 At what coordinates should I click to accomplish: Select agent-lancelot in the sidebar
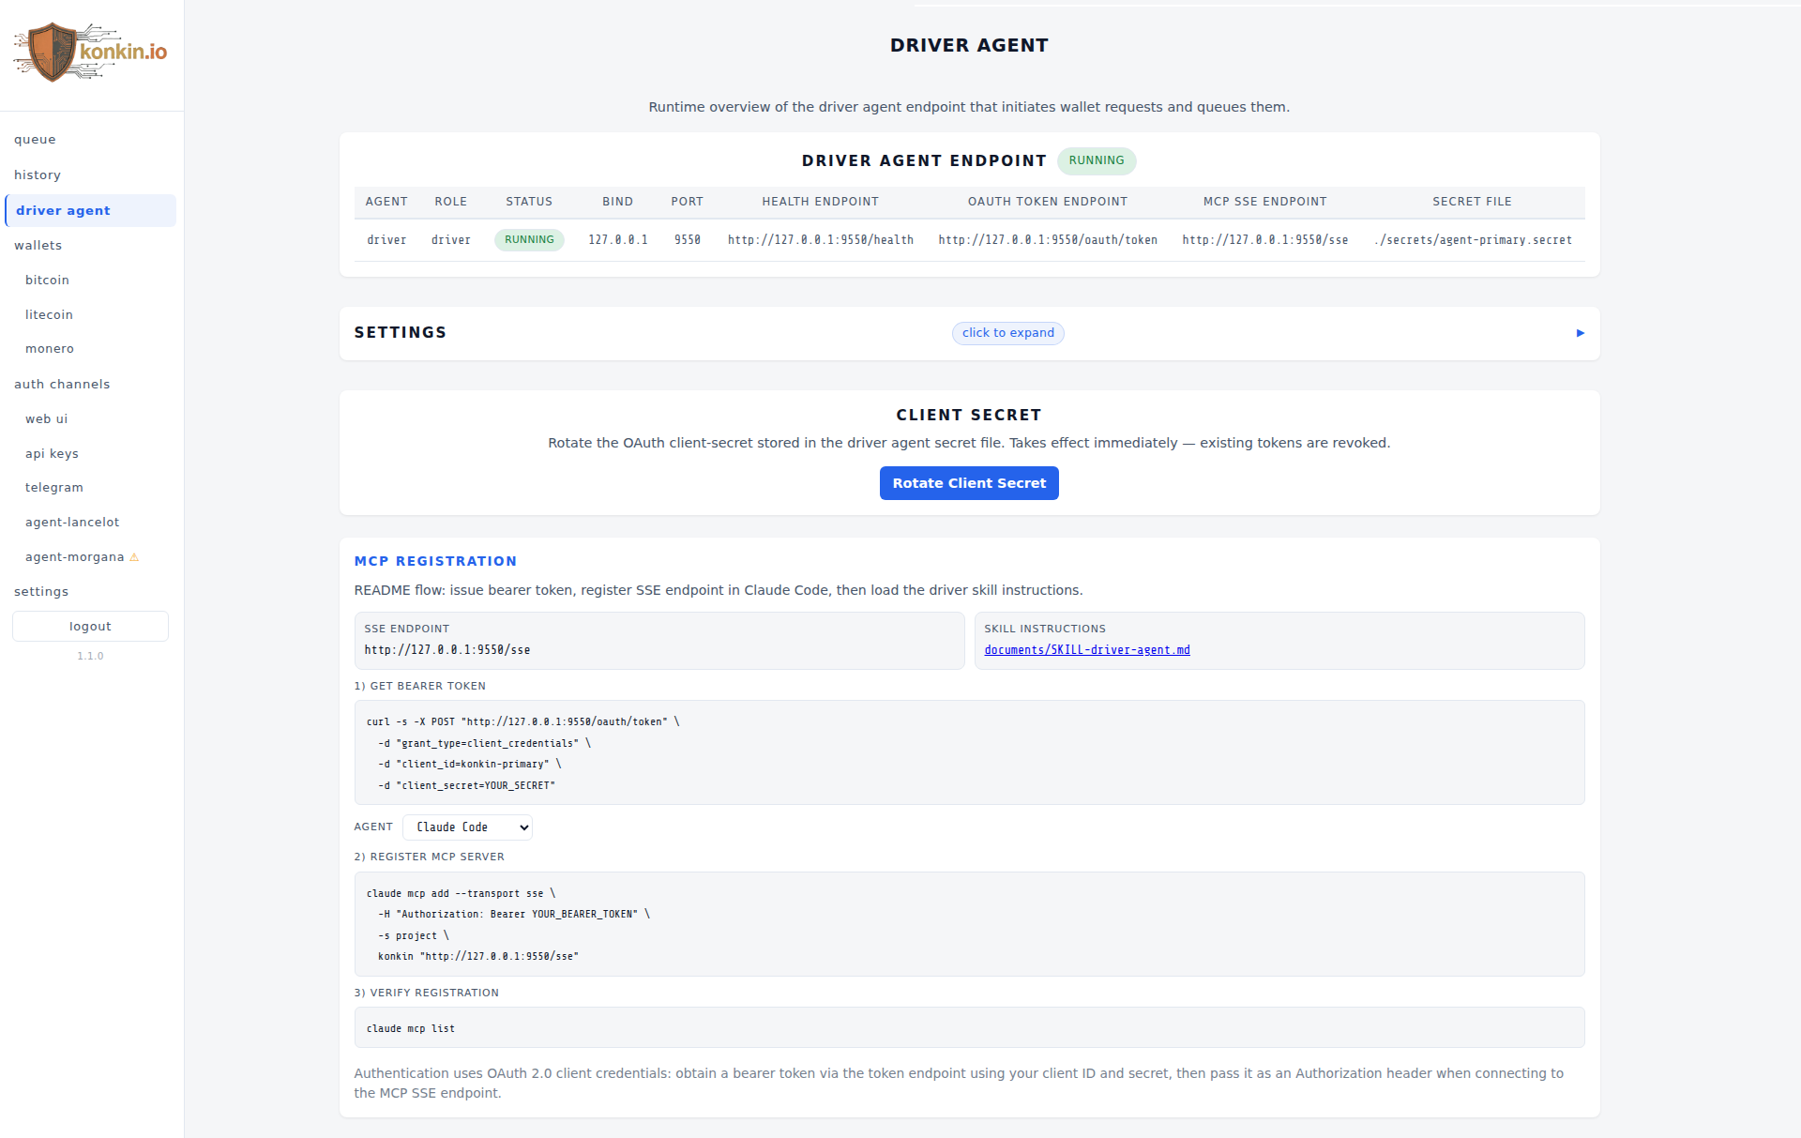(72, 523)
